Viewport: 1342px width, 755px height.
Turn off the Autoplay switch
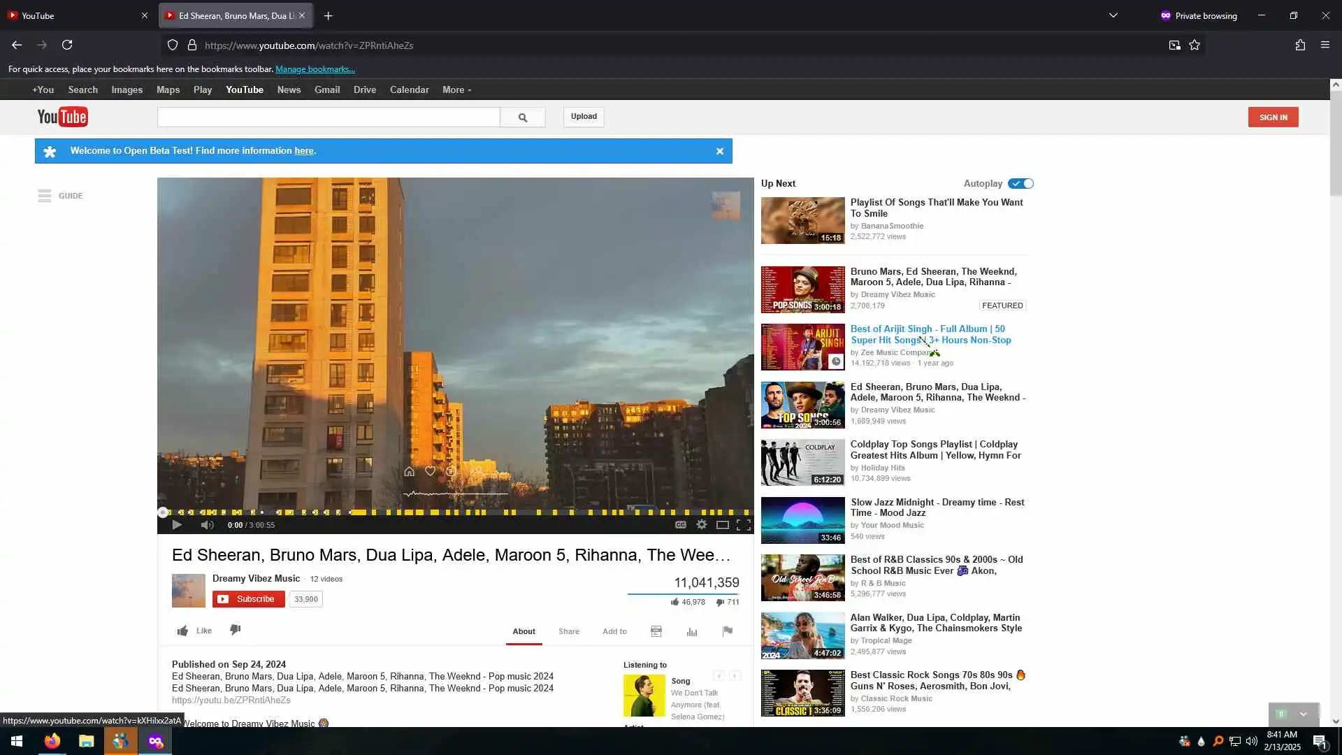pyautogui.click(x=1021, y=183)
